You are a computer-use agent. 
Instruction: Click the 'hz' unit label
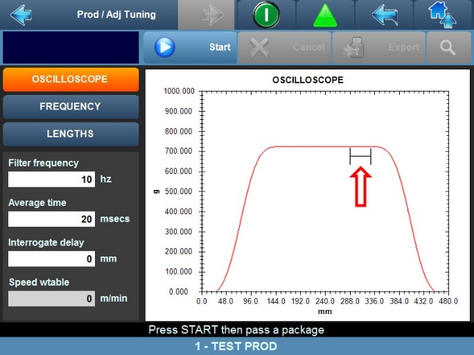106,179
